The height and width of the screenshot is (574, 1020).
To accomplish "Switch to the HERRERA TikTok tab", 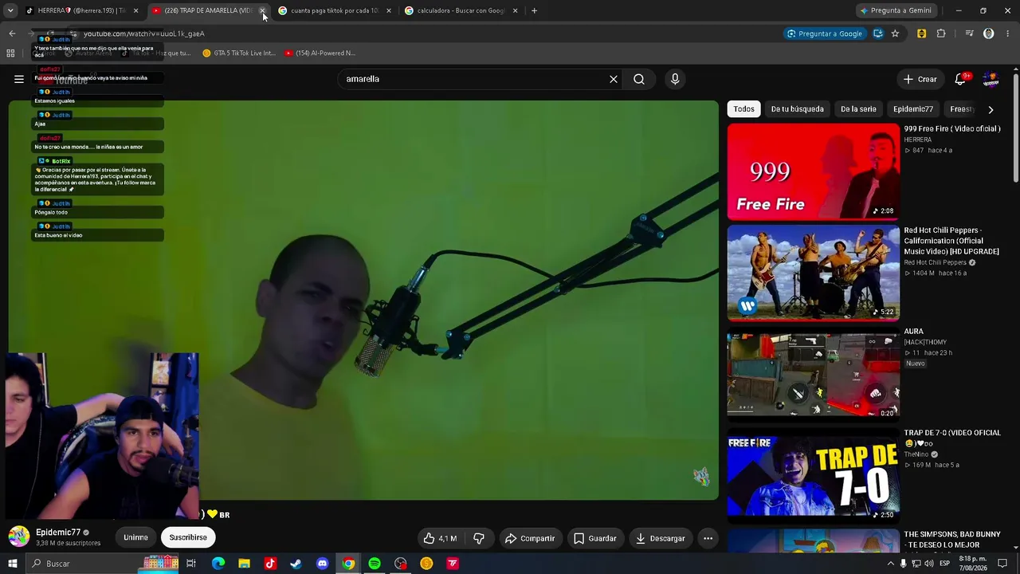I will pyautogui.click(x=82, y=10).
